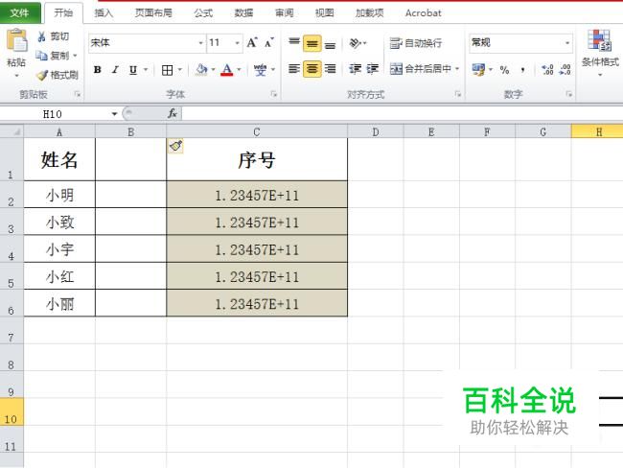Viewport: 623px width, 469px height.
Task: Apply cell borders icon
Action: (167, 70)
